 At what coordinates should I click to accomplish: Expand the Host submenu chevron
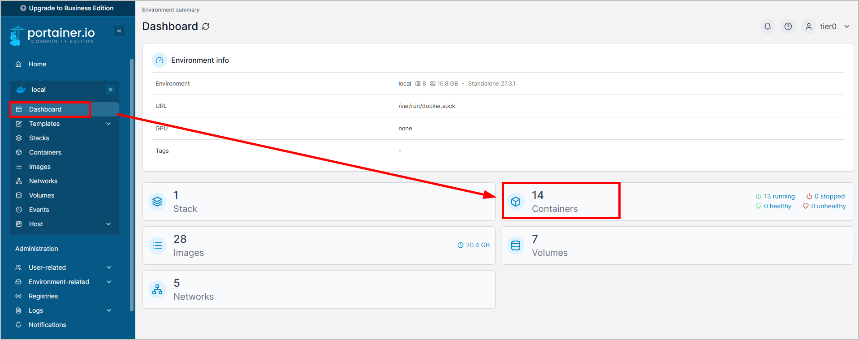point(108,224)
